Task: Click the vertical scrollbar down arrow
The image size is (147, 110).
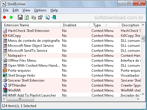Action: pyautogui.click(x=143, y=94)
